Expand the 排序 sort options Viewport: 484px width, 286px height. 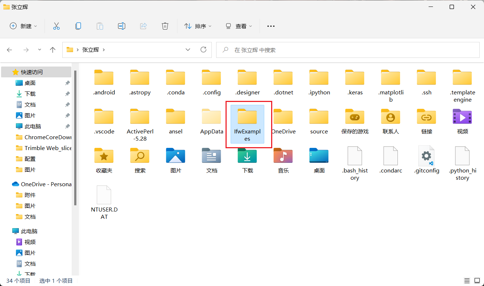(198, 26)
